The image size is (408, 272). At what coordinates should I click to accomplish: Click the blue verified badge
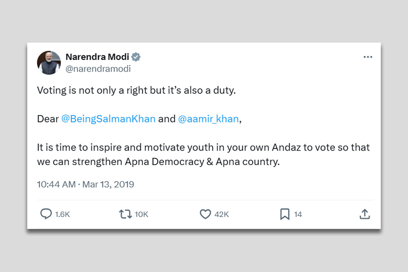(x=136, y=57)
